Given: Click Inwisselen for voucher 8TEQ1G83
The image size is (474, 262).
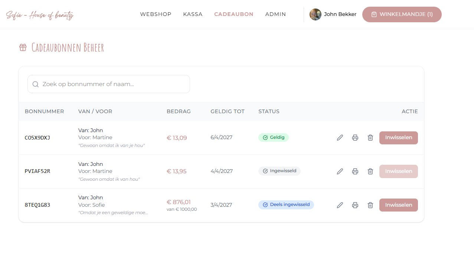Looking at the screenshot, I should pyautogui.click(x=398, y=205).
